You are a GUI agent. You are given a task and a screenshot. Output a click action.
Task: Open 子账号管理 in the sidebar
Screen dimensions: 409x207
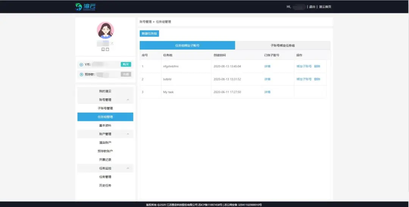tap(105, 108)
